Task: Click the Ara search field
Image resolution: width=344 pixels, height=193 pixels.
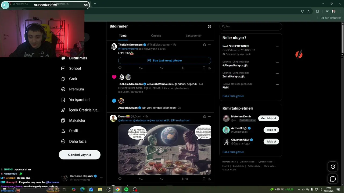Action: 251,27
